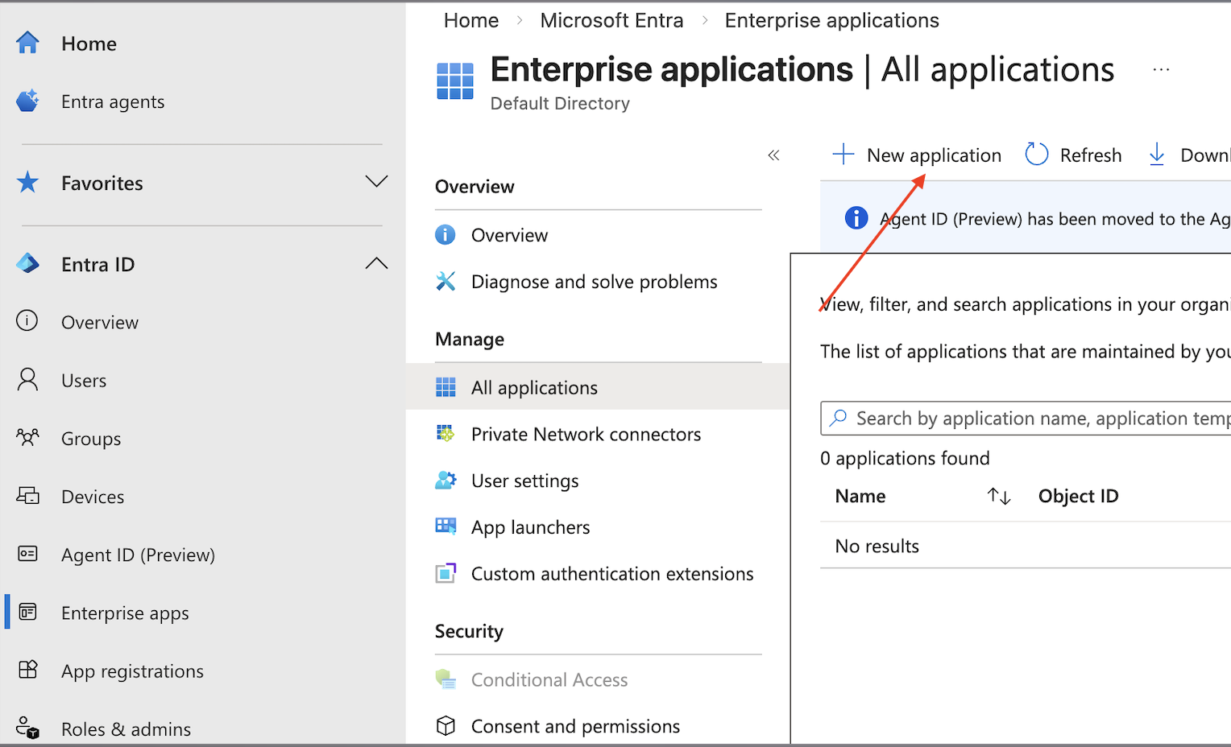Go to Microsoft Entra breadcrumb link

pos(611,20)
